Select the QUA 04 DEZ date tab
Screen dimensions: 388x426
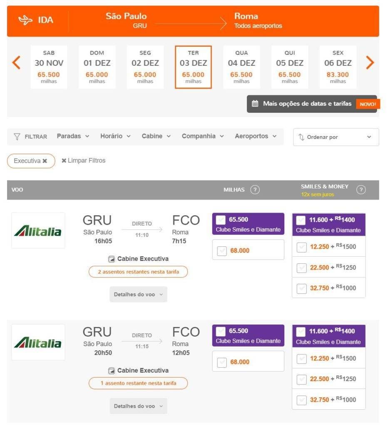pyautogui.click(x=241, y=67)
